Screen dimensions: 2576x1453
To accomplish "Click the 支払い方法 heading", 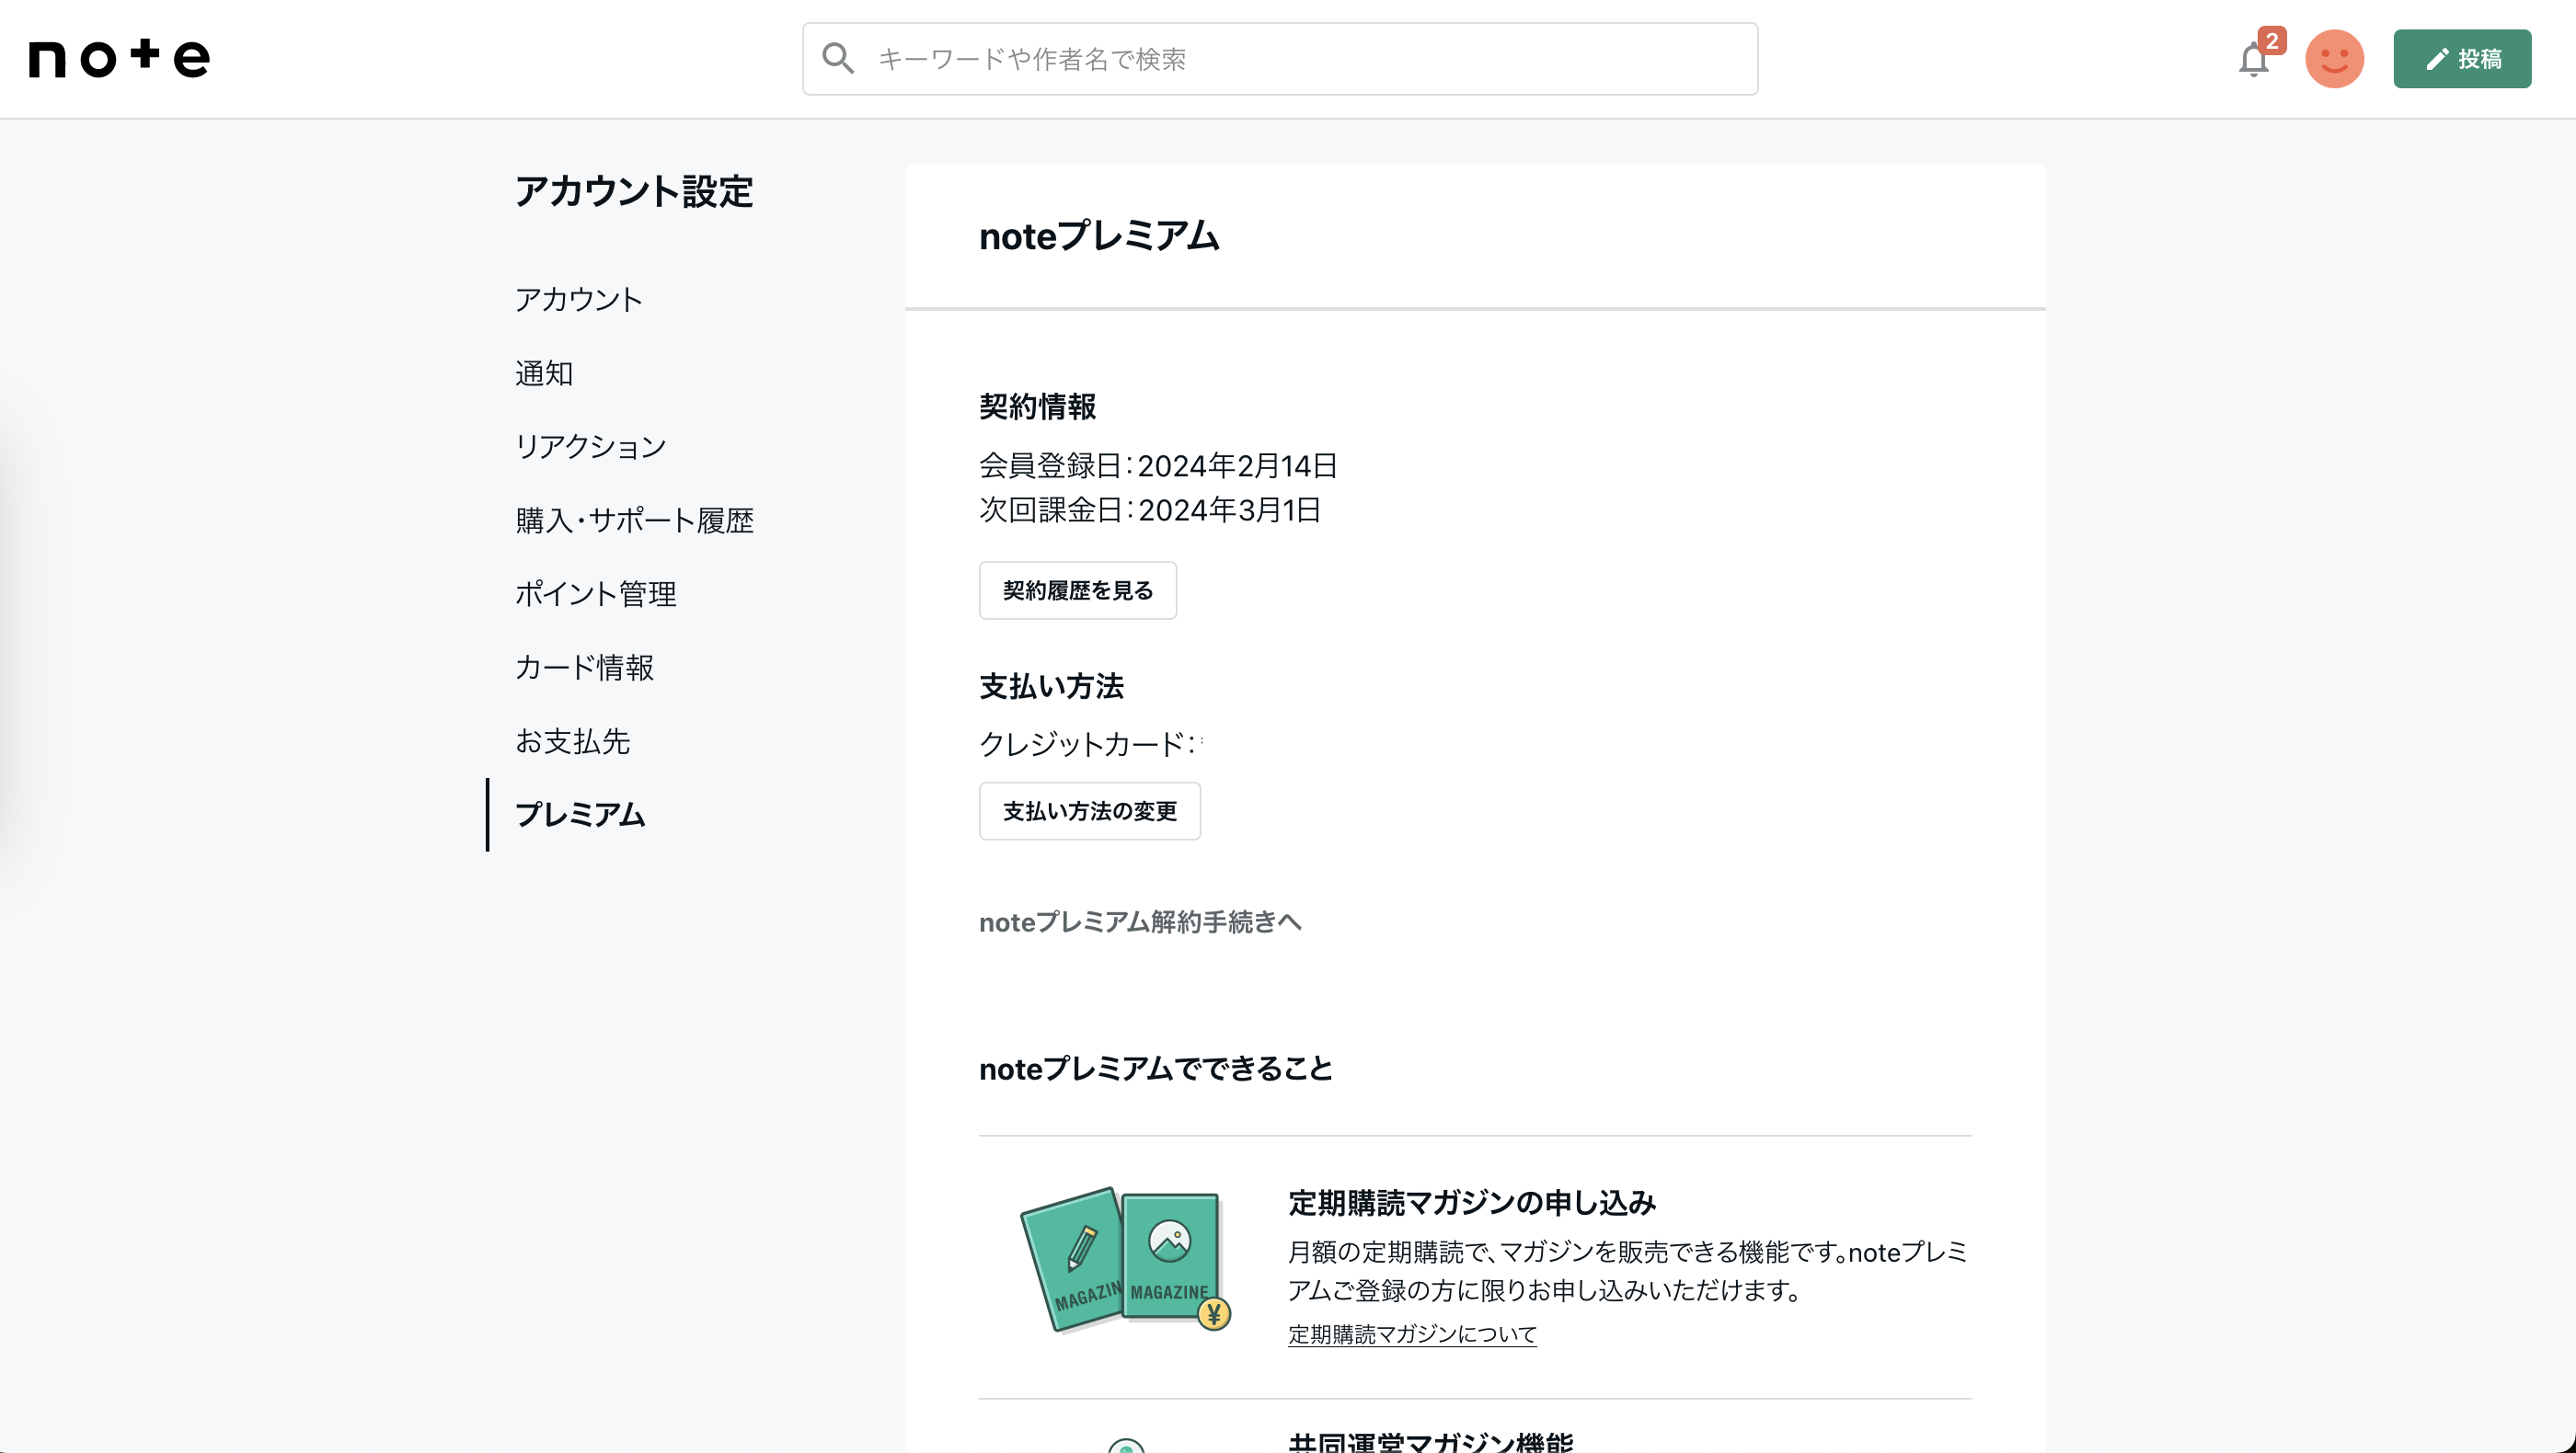I will pyautogui.click(x=1051, y=687).
